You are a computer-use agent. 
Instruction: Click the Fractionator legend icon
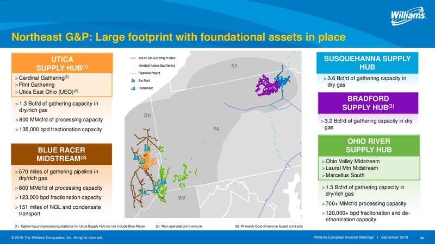(x=133, y=88)
